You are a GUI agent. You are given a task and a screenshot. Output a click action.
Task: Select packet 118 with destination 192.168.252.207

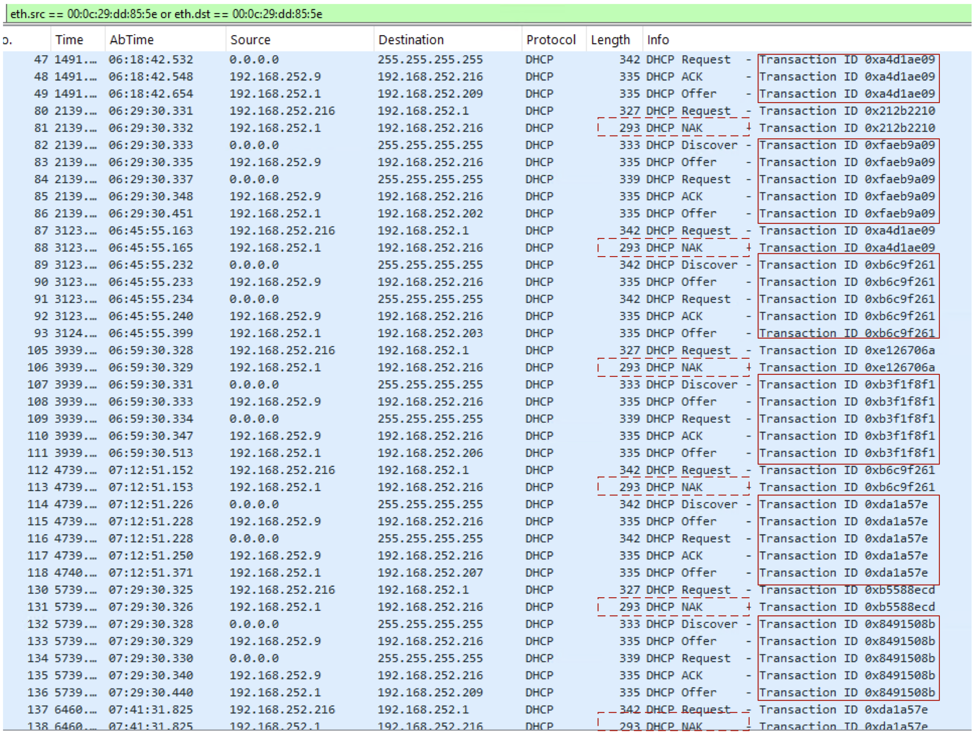tap(487, 573)
